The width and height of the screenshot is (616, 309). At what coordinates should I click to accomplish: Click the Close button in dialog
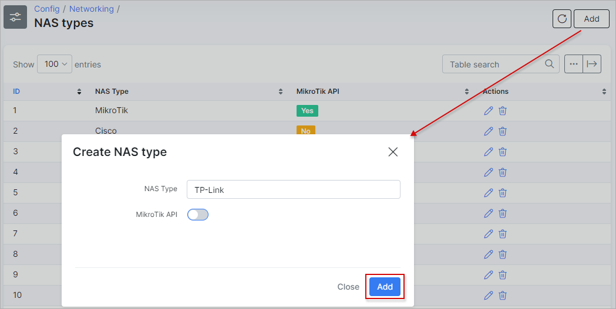click(x=348, y=287)
